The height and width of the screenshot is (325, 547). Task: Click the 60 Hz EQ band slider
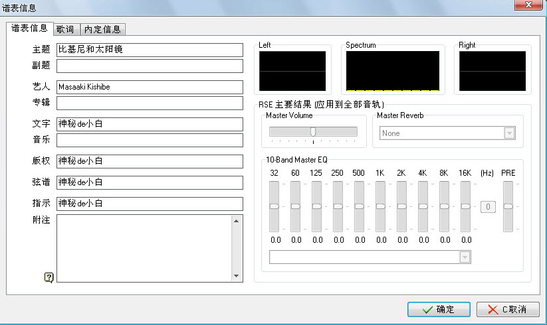click(x=296, y=206)
